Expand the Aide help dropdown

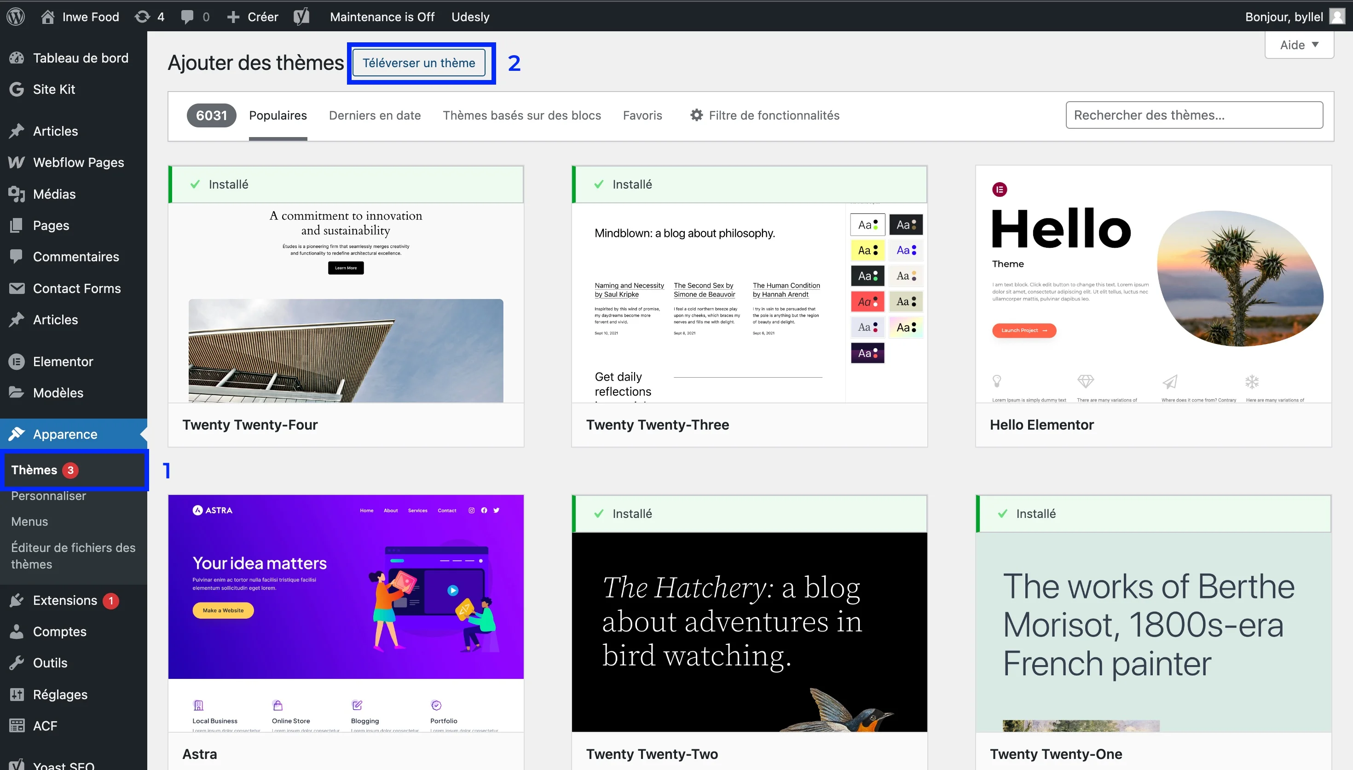1299,45
